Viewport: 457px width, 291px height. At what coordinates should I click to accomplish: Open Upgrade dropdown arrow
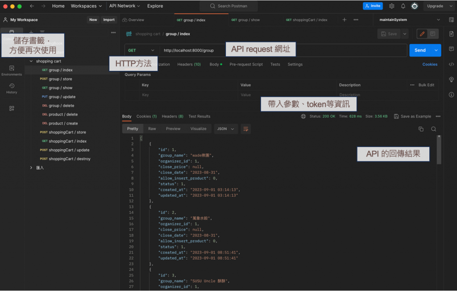[451, 6]
